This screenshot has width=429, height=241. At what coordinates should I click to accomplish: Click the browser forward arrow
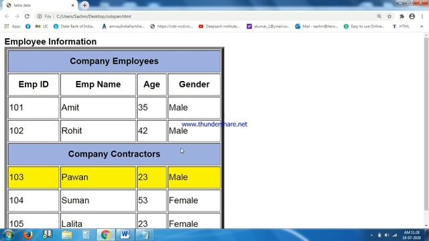pos(17,16)
